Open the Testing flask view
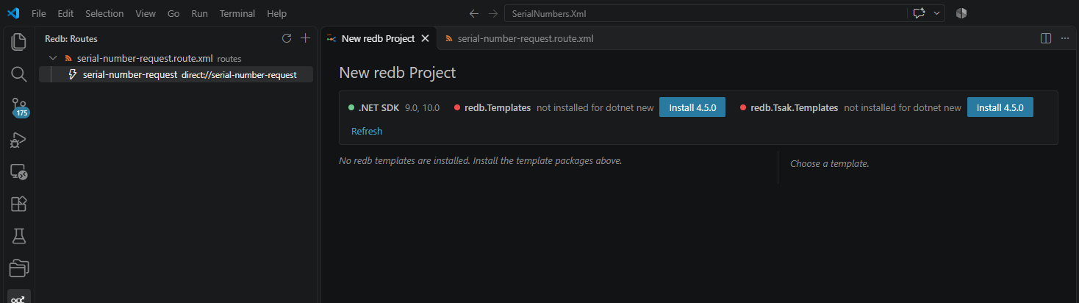This screenshot has height=303, width=1079. (x=18, y=236)
